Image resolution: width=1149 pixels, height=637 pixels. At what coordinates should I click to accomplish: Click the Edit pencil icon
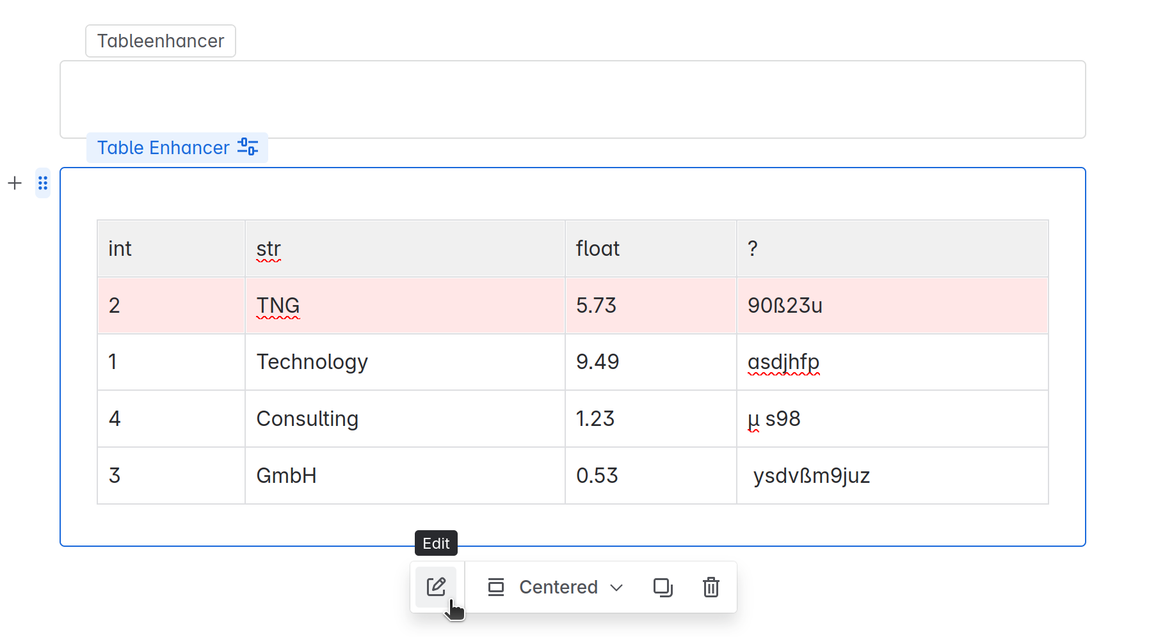pyautogui.click(x=436, y=586)
